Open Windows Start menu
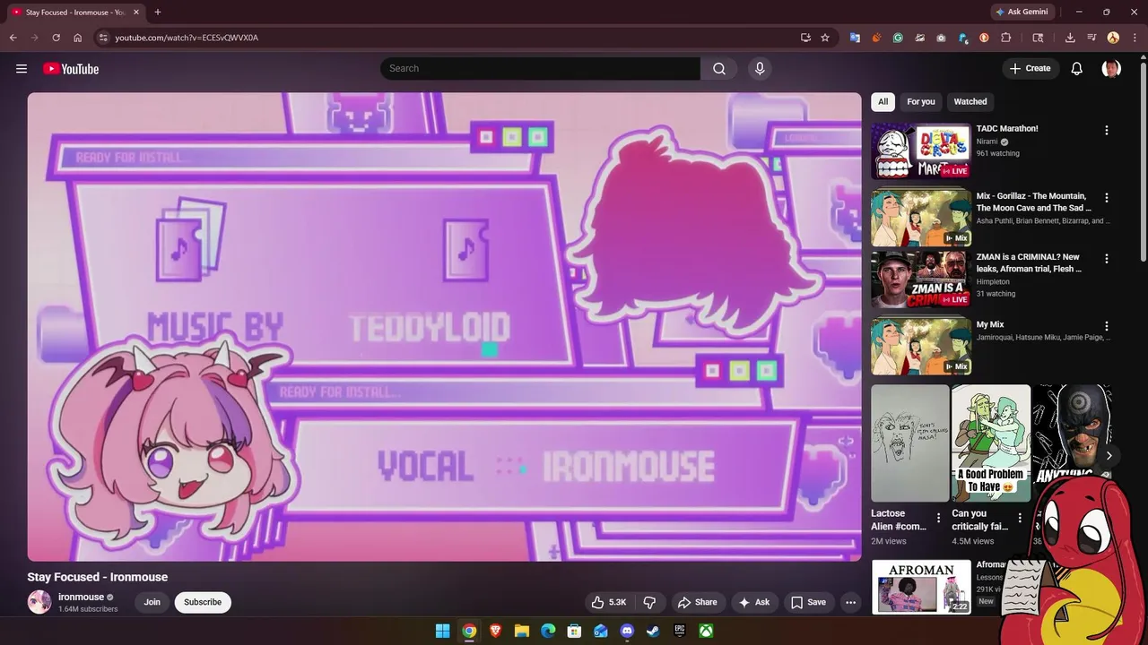Screen dimensions: 1148x645 [442, 631]
